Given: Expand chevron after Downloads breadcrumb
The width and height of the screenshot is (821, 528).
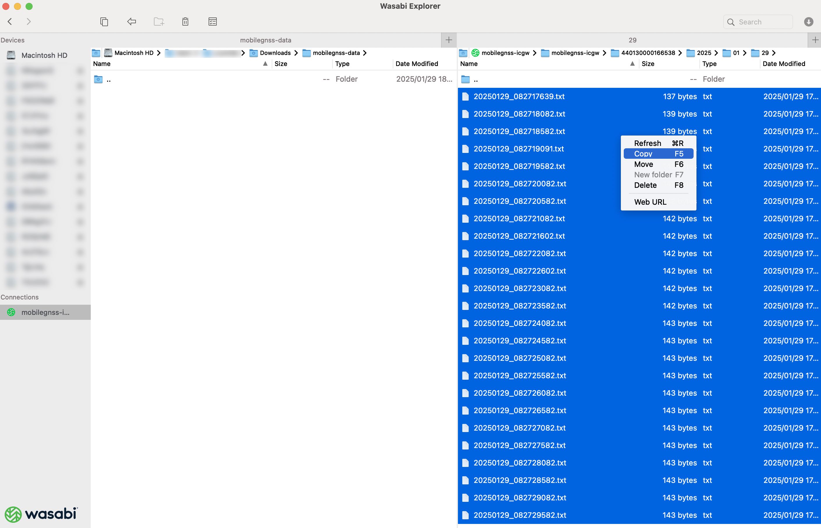Looking at the screenshot, I should point(296,53).
